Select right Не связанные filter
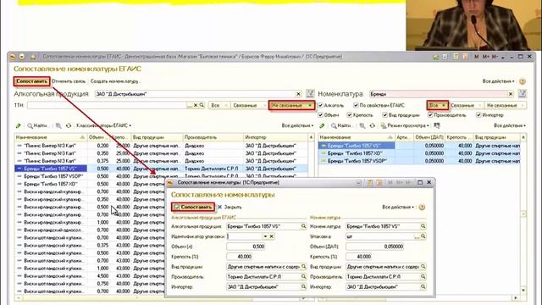Screen dimensions: 542x305 click(505, 105)
